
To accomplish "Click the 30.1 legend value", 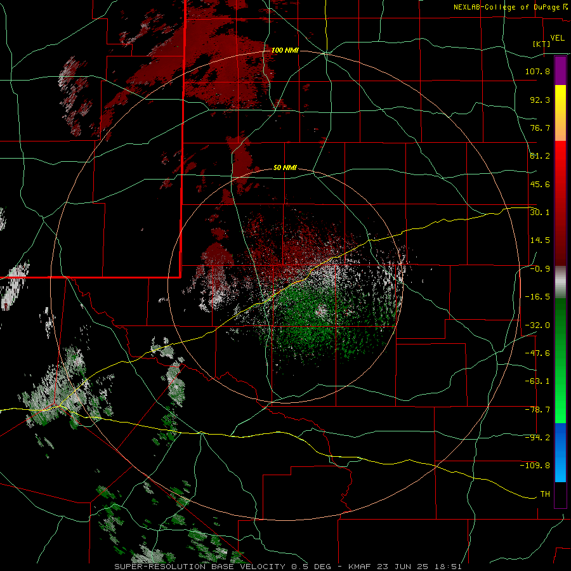I will click(x=540, y=213).
